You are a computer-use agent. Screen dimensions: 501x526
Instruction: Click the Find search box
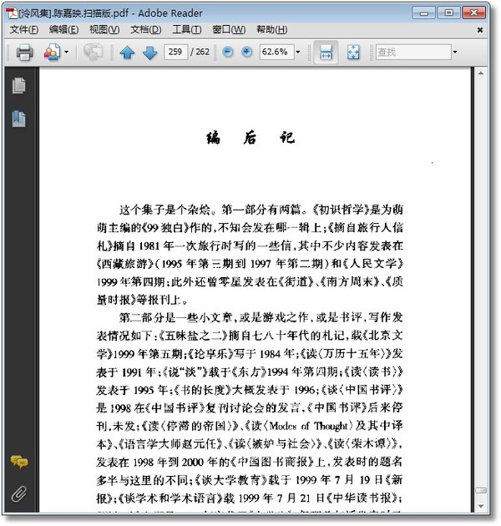click(413, 52)
